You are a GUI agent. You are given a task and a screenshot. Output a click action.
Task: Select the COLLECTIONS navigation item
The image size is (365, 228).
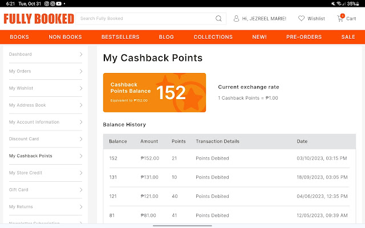tap(213, 37)
